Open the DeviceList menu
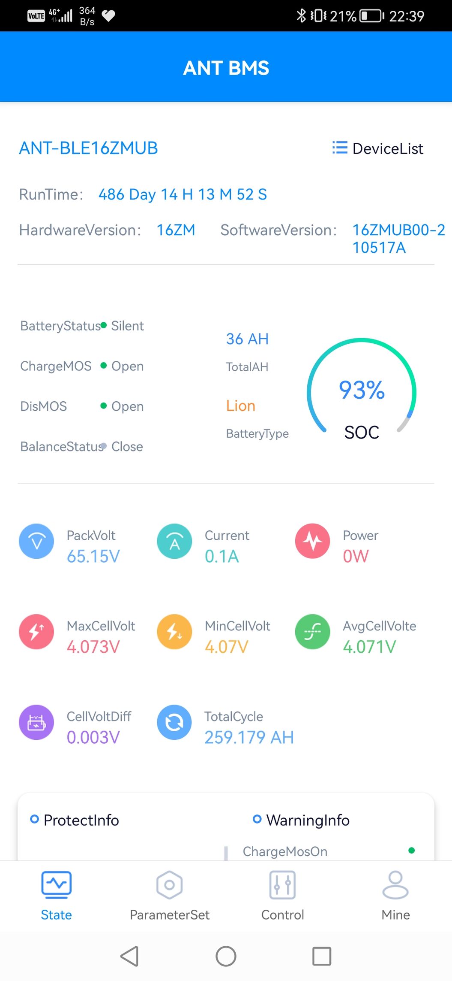 (378, 148)
